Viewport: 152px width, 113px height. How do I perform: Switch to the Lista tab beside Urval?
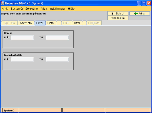pos(50,23)
